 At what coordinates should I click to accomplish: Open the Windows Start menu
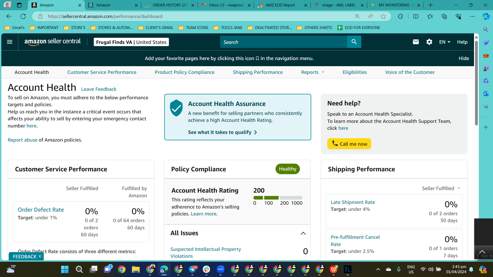[65, 269]
